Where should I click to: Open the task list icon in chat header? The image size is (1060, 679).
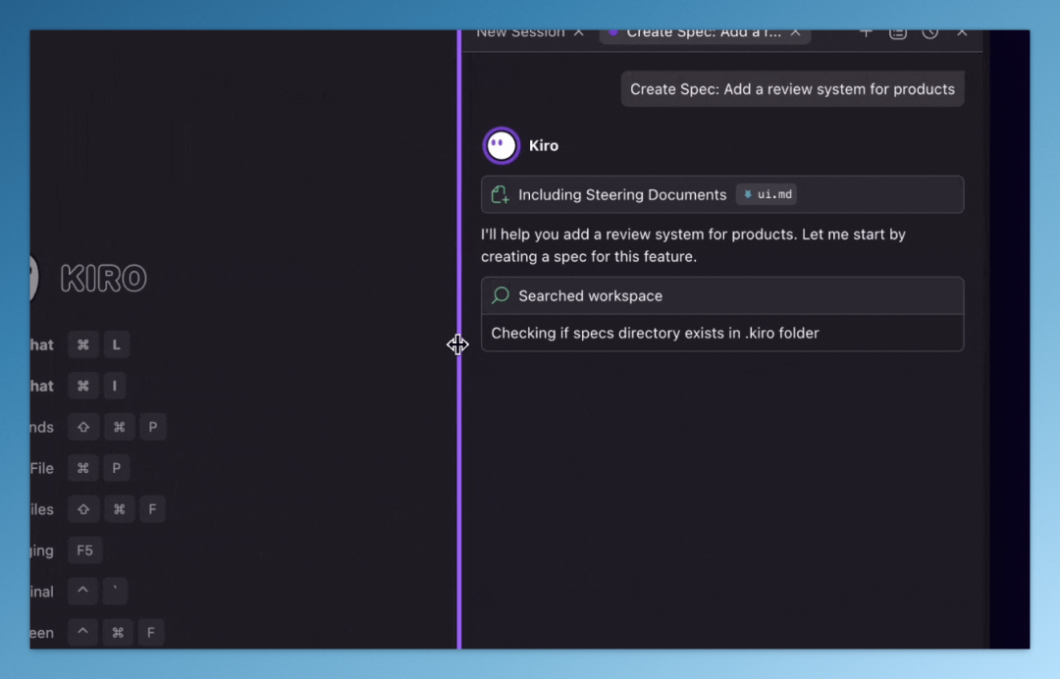coord(898,33)
